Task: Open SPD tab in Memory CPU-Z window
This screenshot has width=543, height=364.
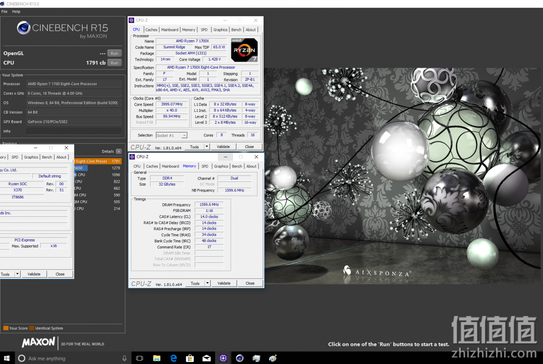Action: [205, 166]
